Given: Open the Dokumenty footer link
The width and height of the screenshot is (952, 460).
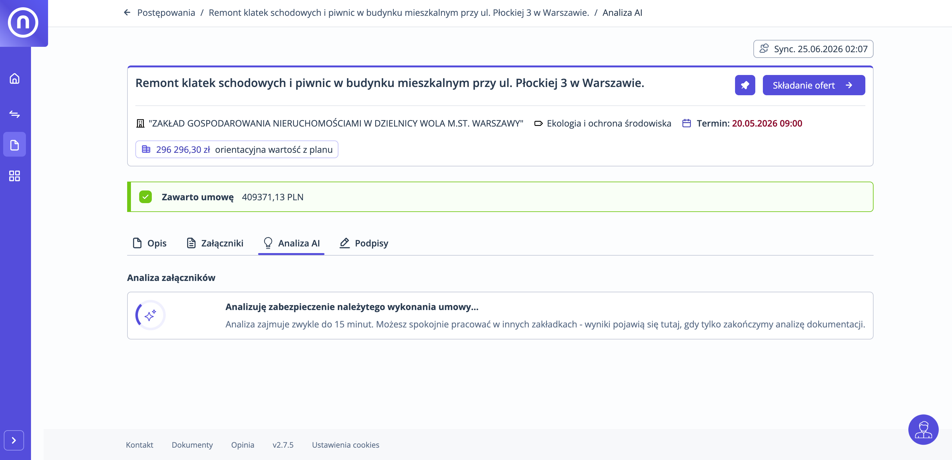Looking at the screenshot, I should point(192,445).
